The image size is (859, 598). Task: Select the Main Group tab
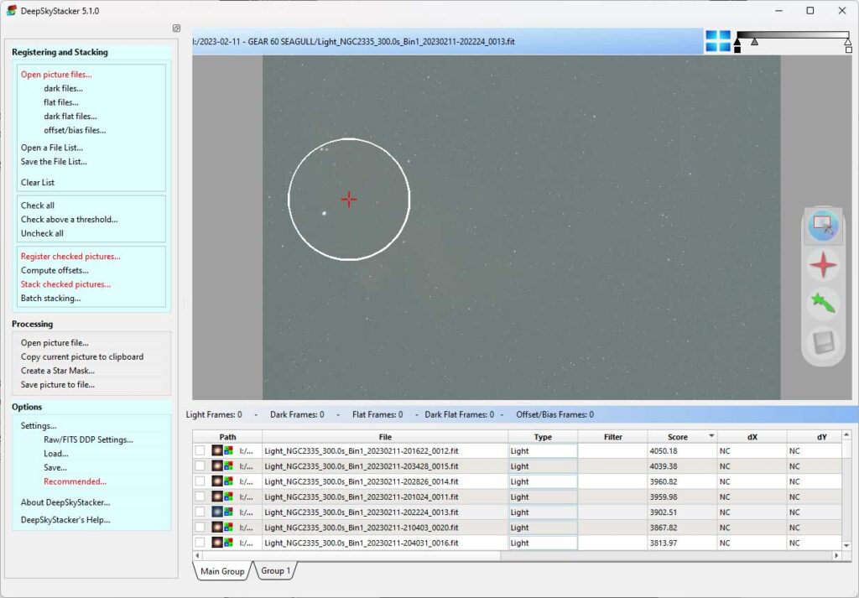[222, 572]
